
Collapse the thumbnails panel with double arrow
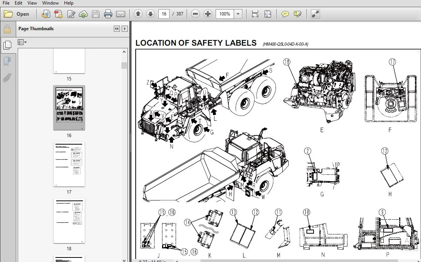pos(117,29)
